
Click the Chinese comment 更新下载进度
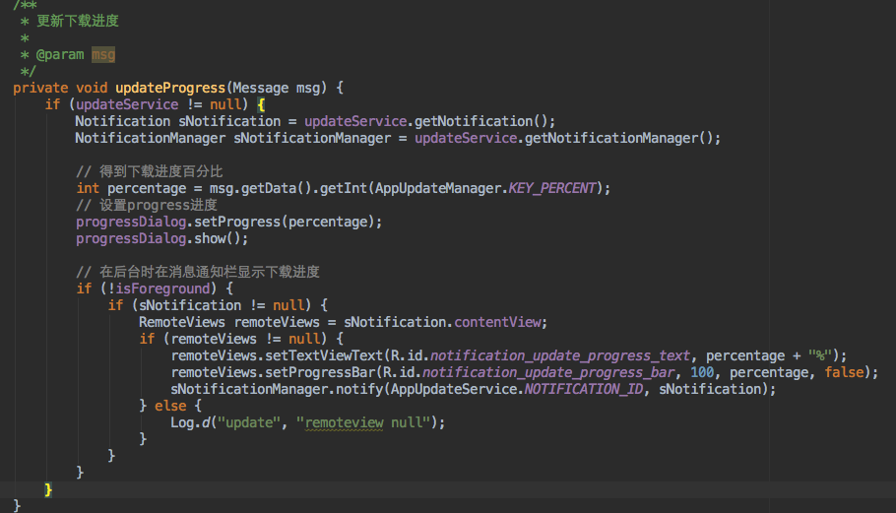tap(78, 21)
